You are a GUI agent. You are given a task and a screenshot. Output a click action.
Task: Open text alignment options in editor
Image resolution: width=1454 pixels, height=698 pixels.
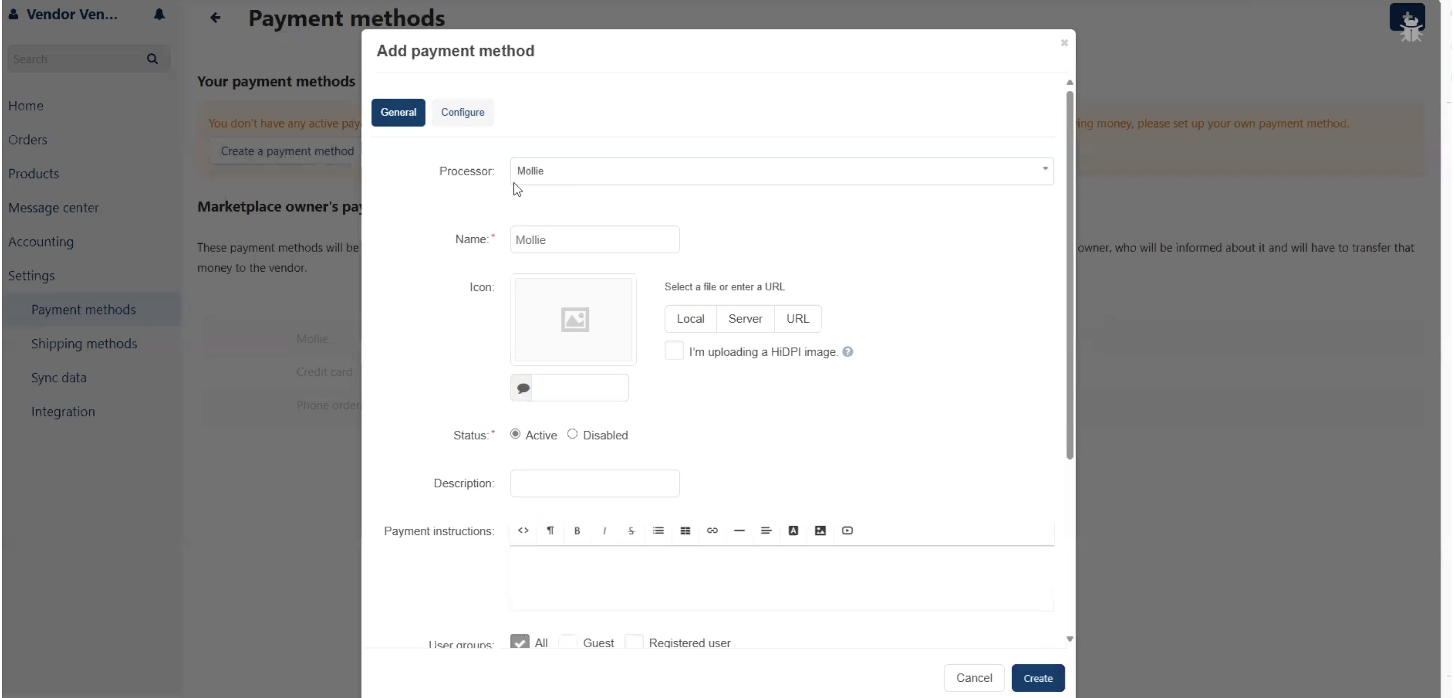coord(766,530)
